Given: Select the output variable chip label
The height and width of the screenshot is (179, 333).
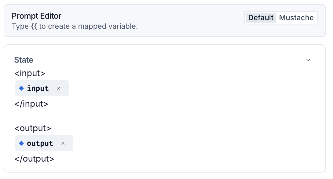Looking at the screenshot, I should pos(40,143).
